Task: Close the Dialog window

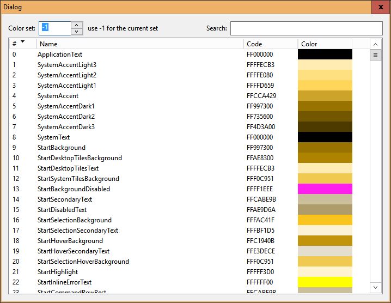Action: [x=381, y=7]
